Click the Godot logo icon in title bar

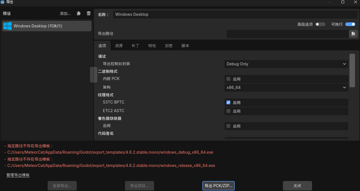[2, 2]
